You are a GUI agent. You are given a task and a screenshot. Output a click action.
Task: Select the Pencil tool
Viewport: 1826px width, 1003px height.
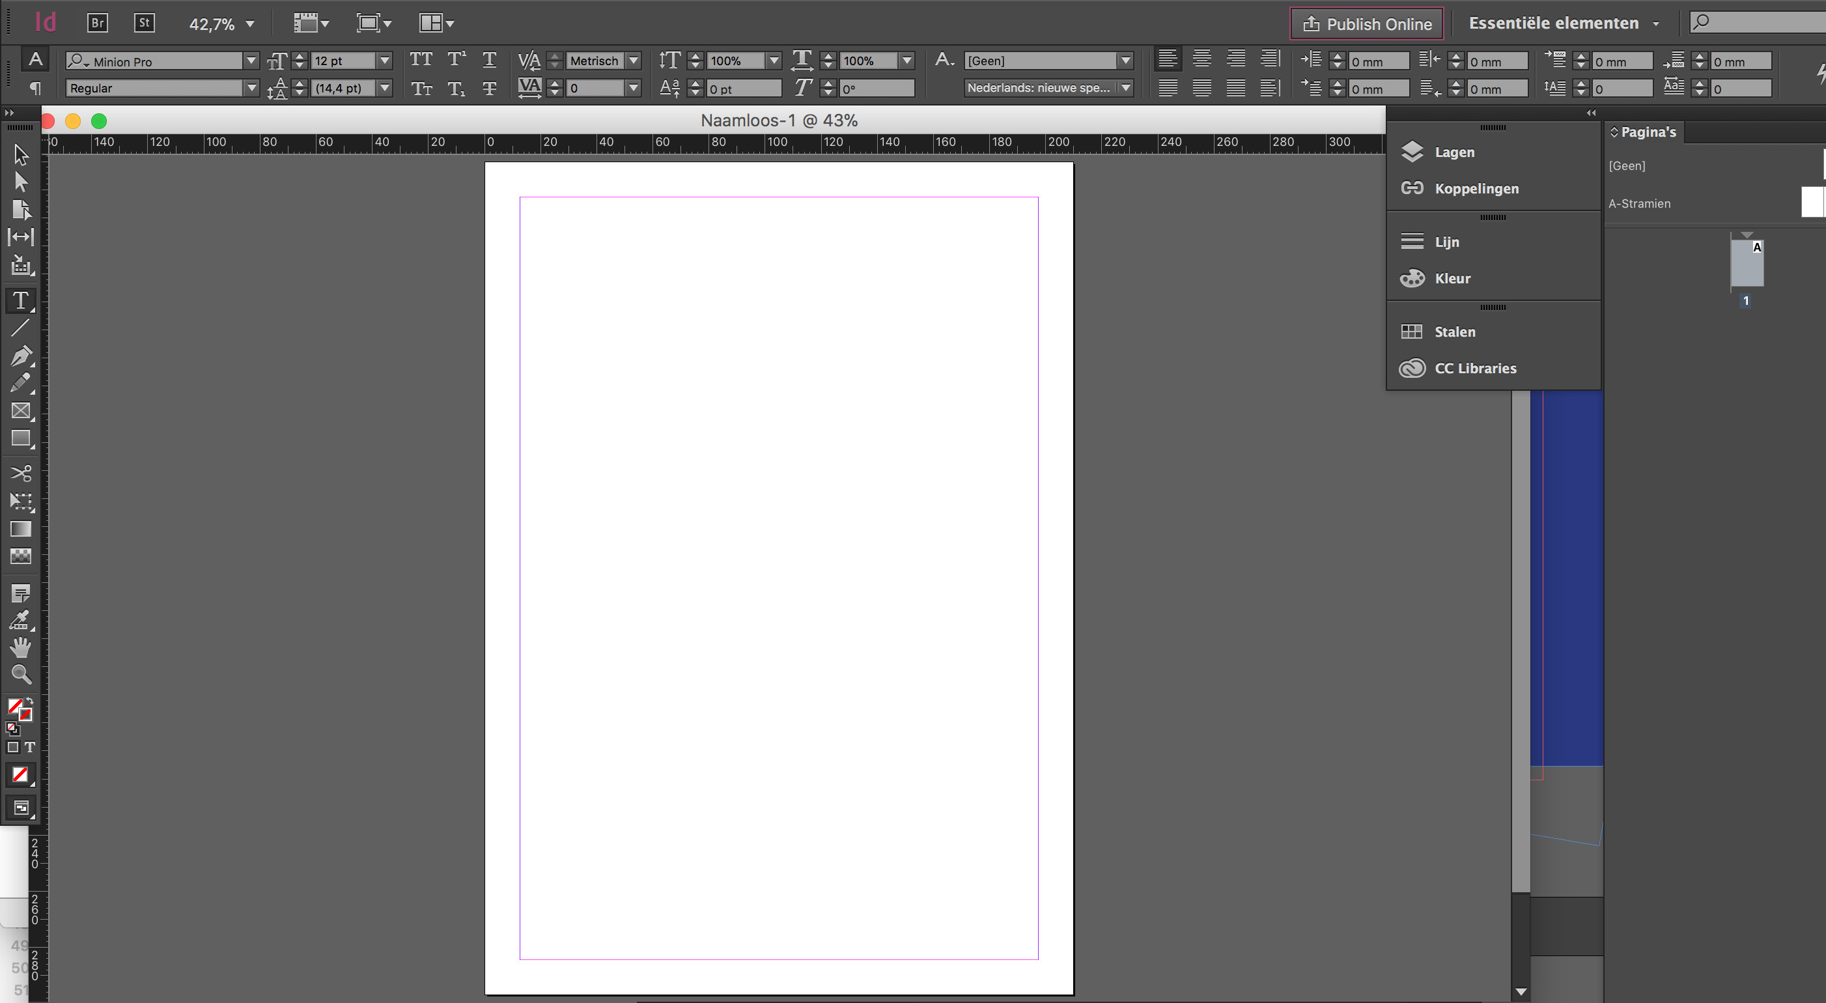click(21, 383)
